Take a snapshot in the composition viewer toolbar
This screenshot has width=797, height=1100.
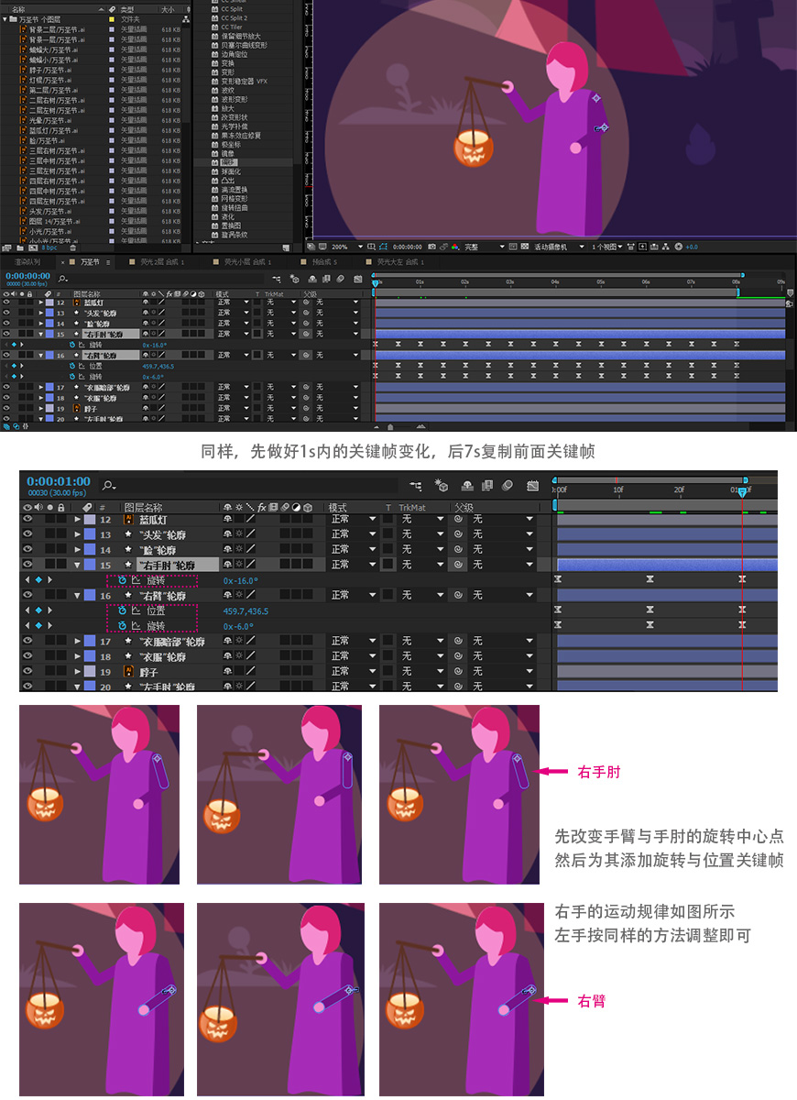point(431,245)
